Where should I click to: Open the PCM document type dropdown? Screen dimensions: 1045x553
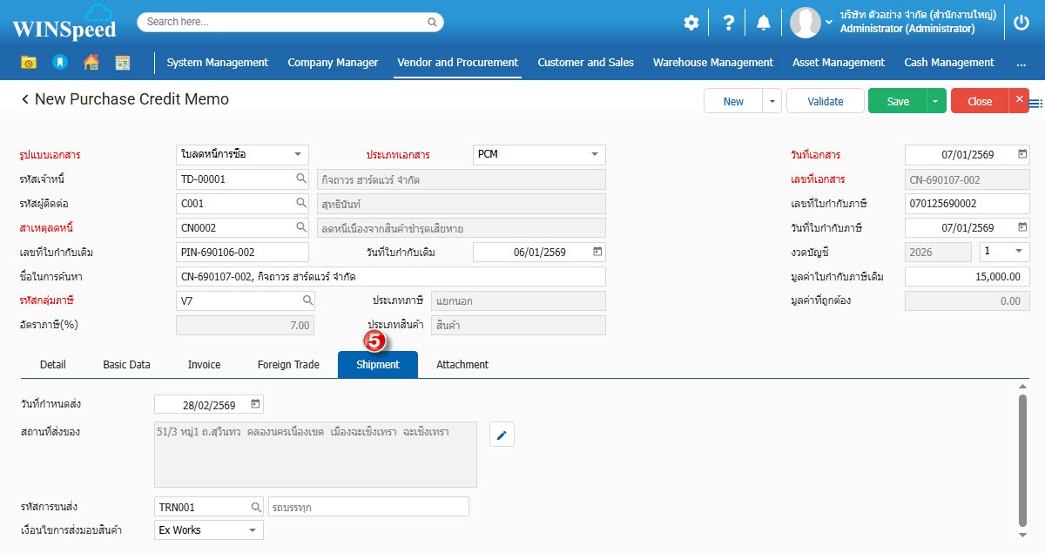point(595,154)
